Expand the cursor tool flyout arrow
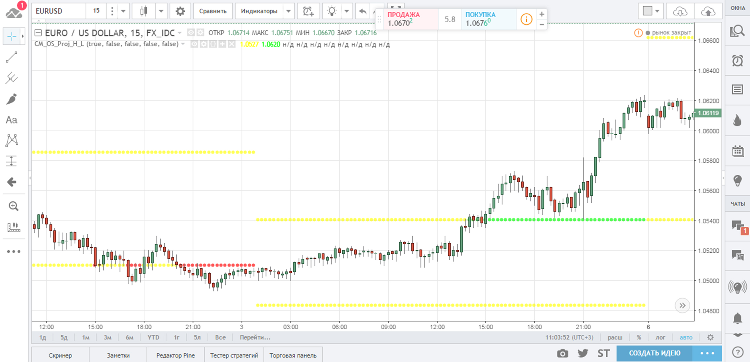This screenshot has height=362, width=750. tap(22, 37)
